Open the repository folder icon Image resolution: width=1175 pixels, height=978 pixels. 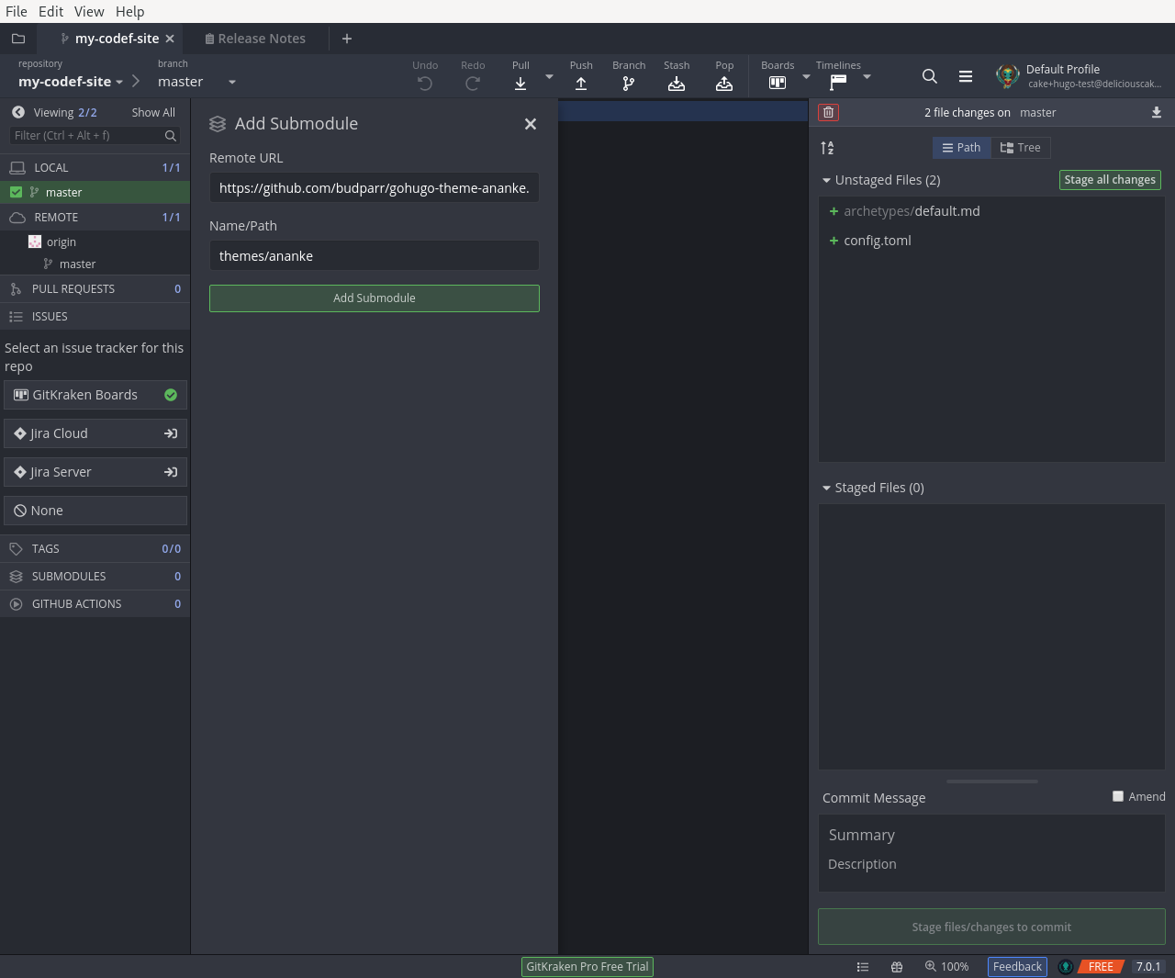point(17,39)
